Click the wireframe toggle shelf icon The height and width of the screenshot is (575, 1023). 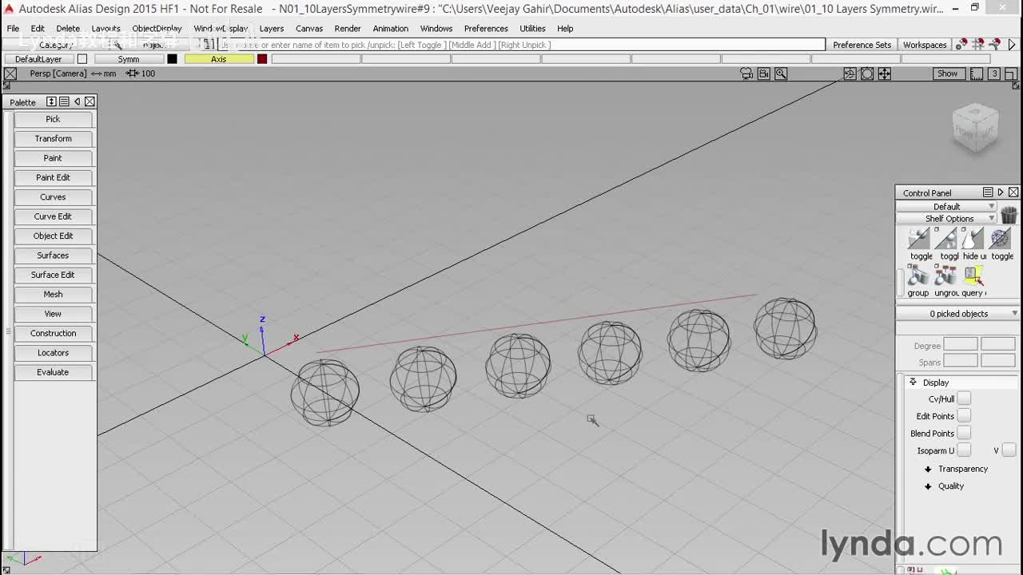(x=1001, y=239)
